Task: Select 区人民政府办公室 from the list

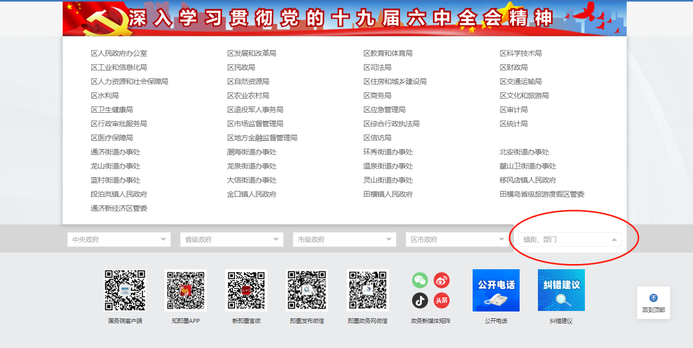Action: [x=119, y=53]
